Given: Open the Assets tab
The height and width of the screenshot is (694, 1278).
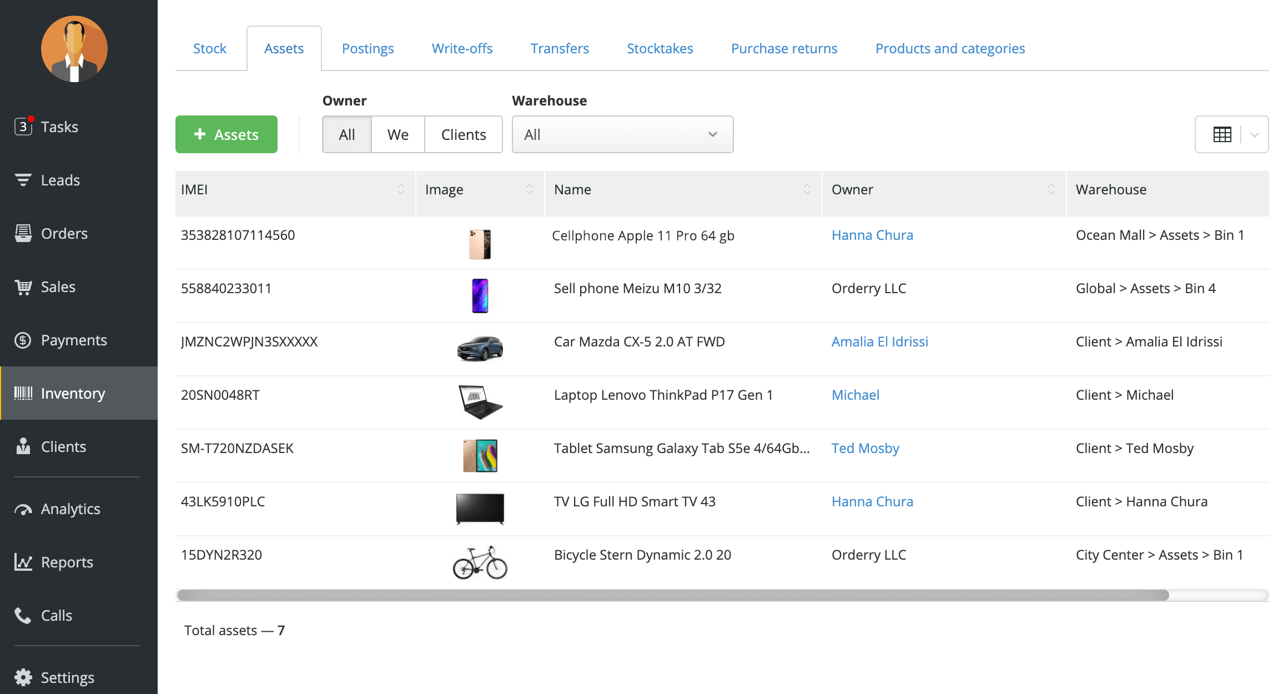Looking at the screenshot, I should 284,48.
